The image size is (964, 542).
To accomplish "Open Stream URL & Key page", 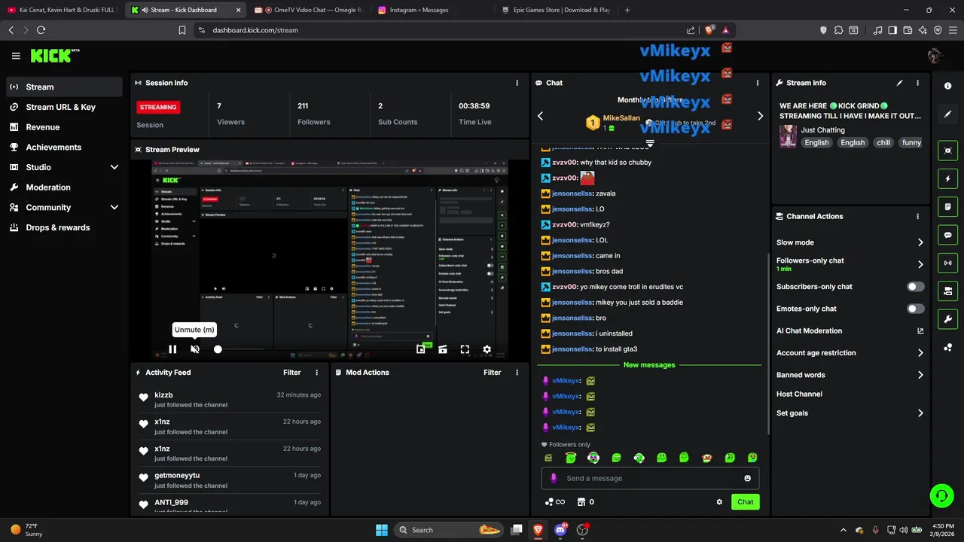I will pos(64,107).
